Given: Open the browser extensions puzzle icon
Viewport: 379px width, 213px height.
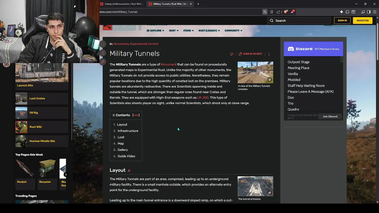Looking at the screenshot, I should click(x=347, y=12).
